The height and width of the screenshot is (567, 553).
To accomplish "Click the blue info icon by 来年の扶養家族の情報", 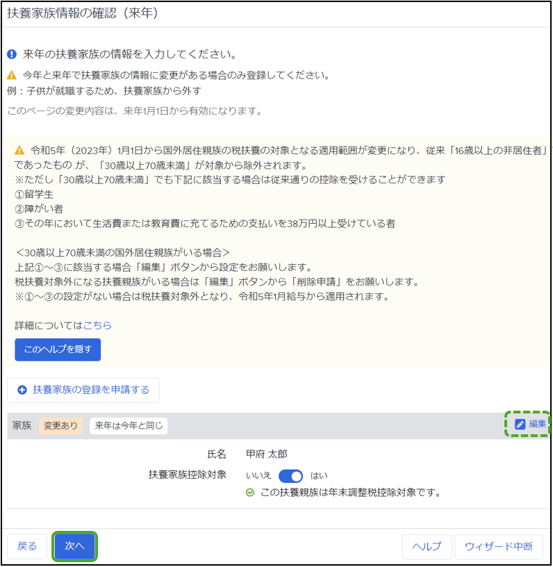I will [12, 54].
